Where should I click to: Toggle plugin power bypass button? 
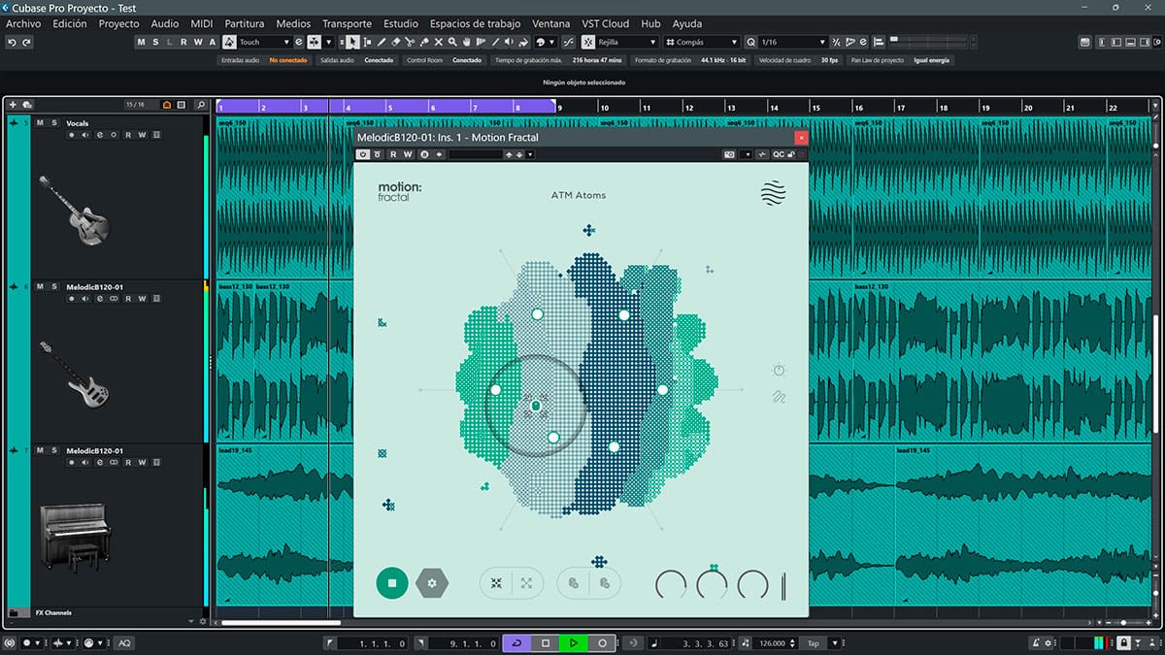[363, 154]
